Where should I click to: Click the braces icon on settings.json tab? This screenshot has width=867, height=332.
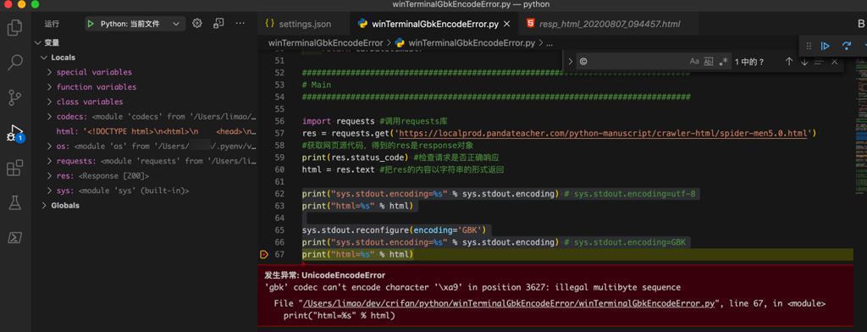[x=270, y=24]
